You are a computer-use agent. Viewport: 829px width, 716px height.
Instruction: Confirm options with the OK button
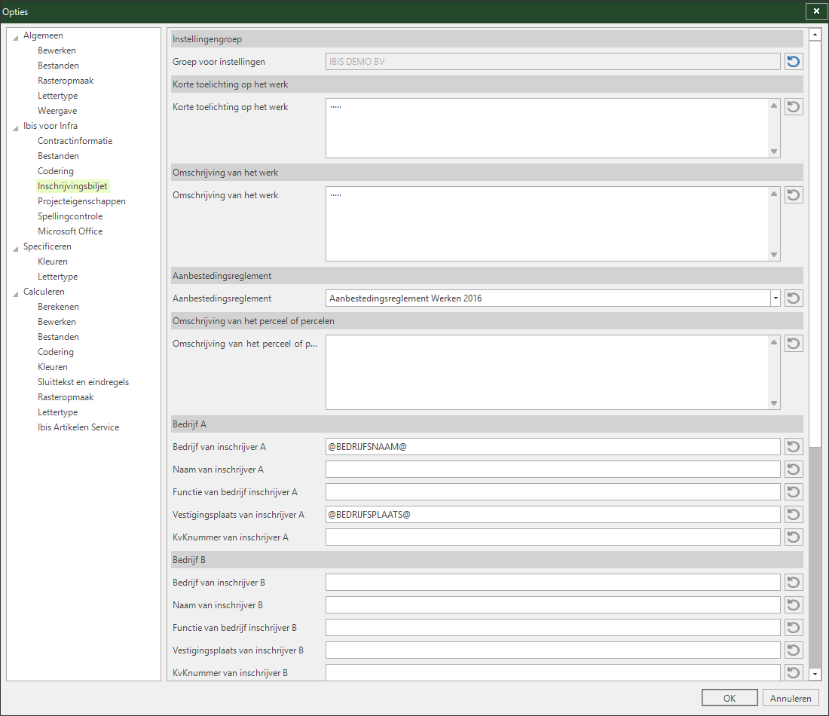point(729,698)
